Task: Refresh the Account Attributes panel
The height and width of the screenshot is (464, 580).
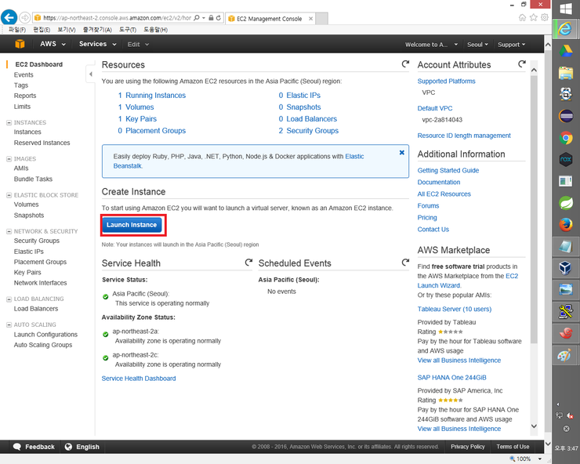Action: pyautogui.click(x=522, y=64)
